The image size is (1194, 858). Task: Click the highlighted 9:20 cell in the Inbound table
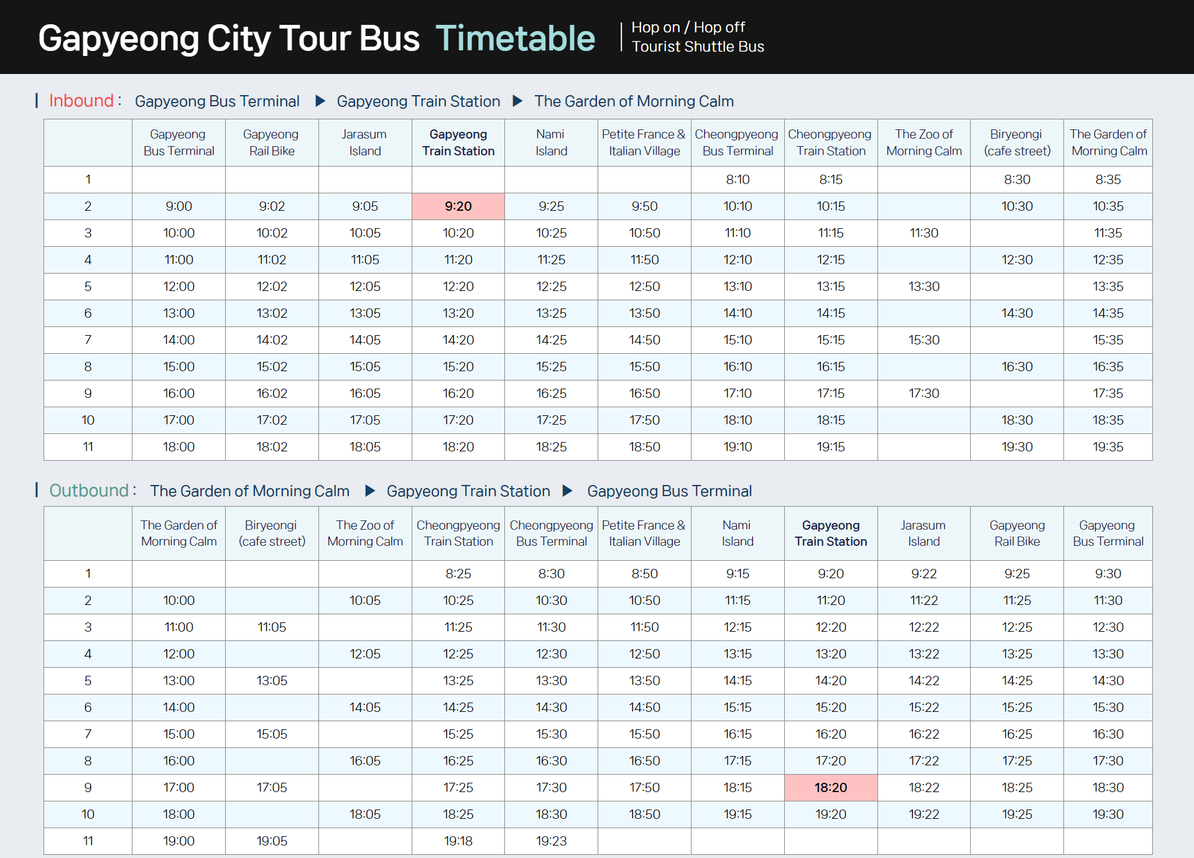[x=458, y=206]
